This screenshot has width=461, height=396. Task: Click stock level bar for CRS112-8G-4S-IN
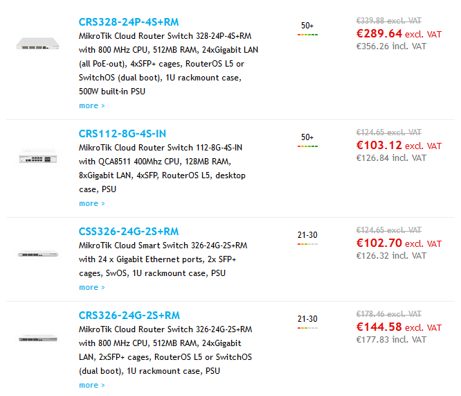point(307,146)
